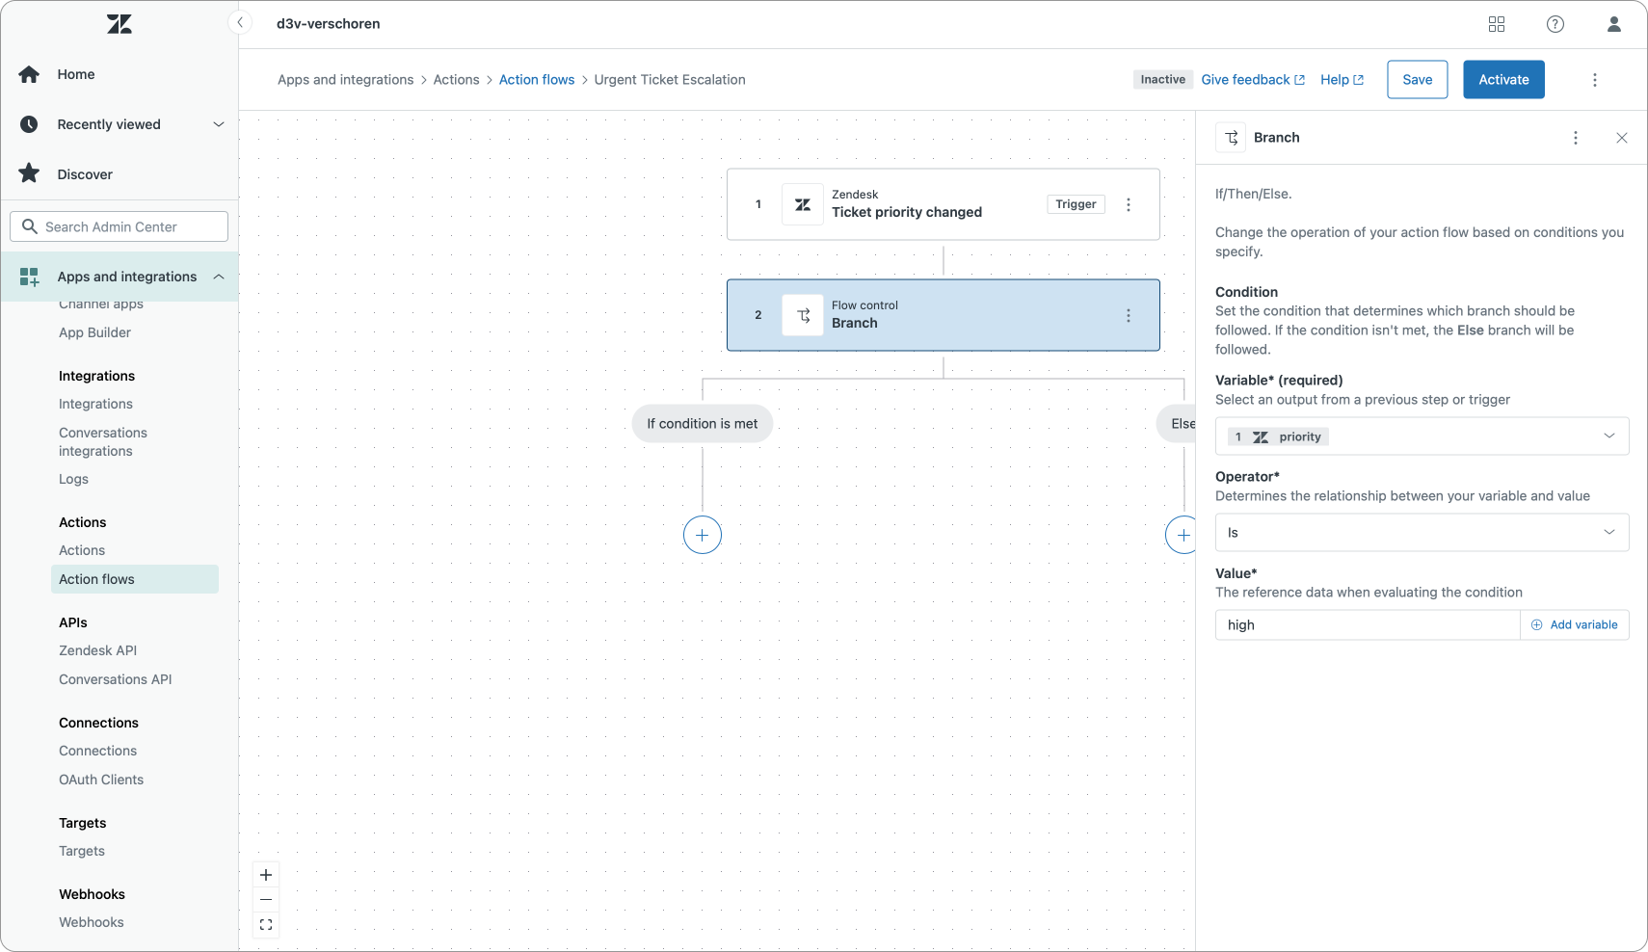Open Branch panel more options menu
Image resolution: width=1648 pixels, height=952 pixels.
point(1576,138)
